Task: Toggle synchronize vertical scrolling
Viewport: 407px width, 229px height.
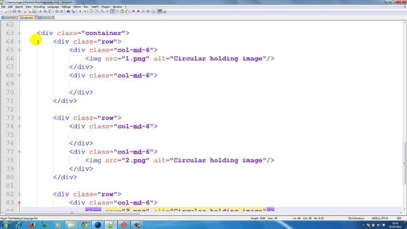Action: click(91, 11)
